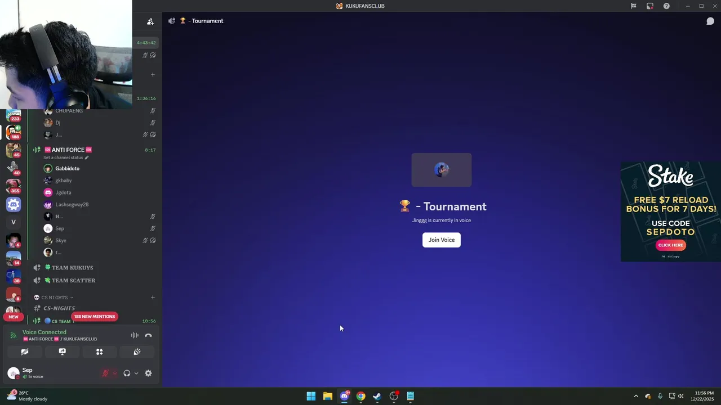Open server with 233 badge
Screen dimensions: 721x405
tap(14, 115)
